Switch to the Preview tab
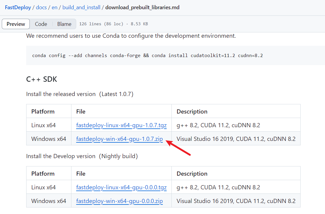 (x=15, y=24)
